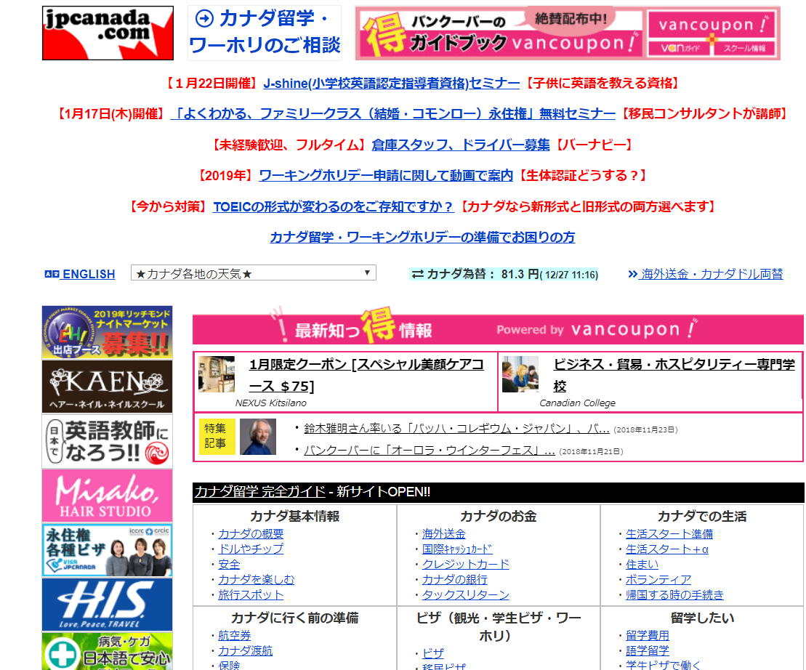Image resolution: width=806 pixels, height=670 pixels.
Task: Open the J-shine seminar link
Action: (x=391, y=84)
